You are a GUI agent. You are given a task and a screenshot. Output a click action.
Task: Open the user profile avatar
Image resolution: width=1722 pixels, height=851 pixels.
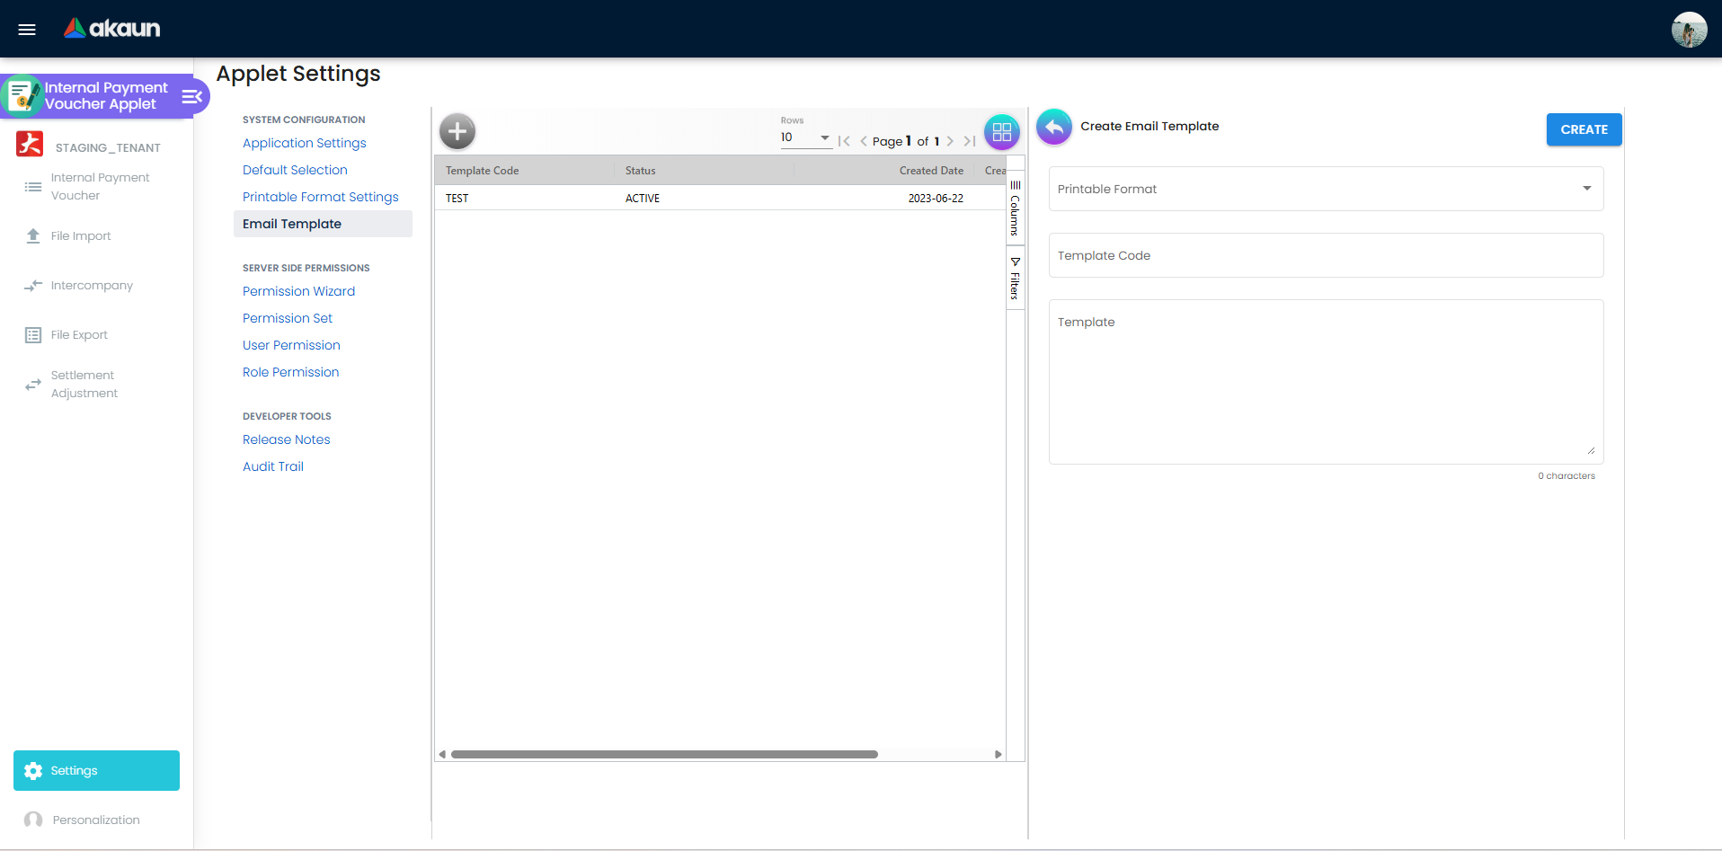1689,29
